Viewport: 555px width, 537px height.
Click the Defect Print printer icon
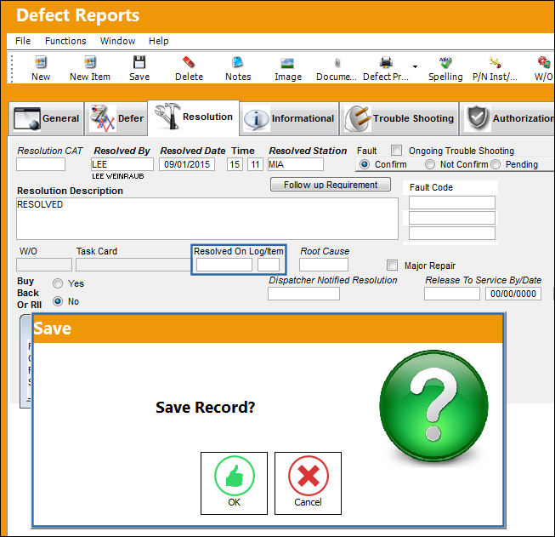coord(386,62)
